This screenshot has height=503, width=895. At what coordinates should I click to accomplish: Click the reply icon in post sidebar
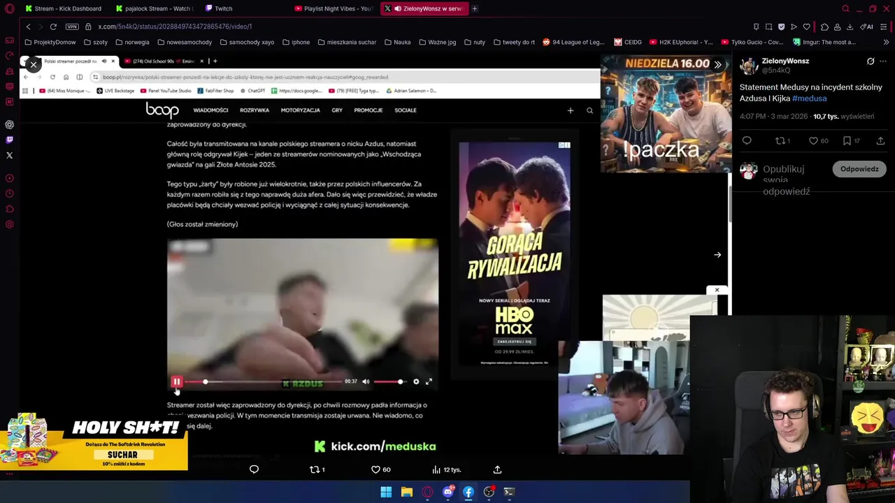[747, 140]
